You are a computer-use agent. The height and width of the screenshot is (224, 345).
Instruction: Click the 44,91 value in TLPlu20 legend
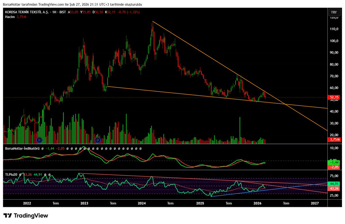click(38, 175)
